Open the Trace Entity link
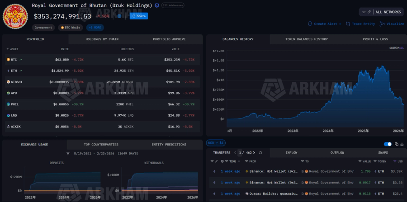This screenshot has width=407, height=202. (364, 24)
